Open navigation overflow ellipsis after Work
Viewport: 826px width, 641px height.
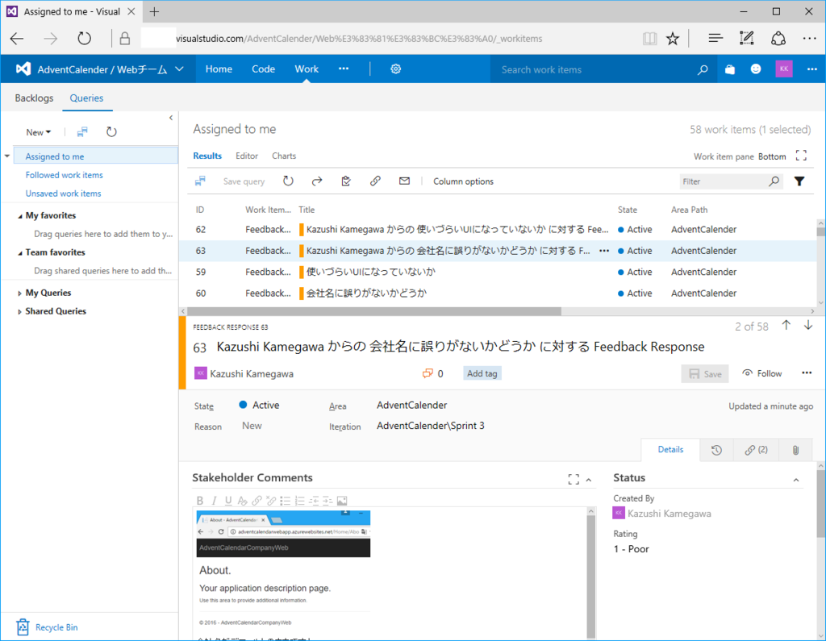pyautogui.click(x=344, y=69)
